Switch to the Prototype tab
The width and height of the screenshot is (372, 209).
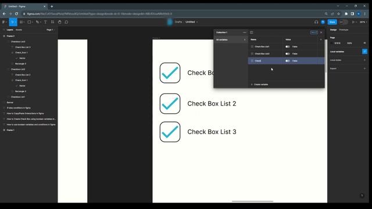tap(344, 30)
